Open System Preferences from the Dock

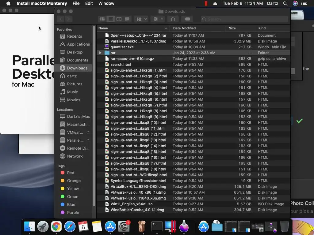124,227
